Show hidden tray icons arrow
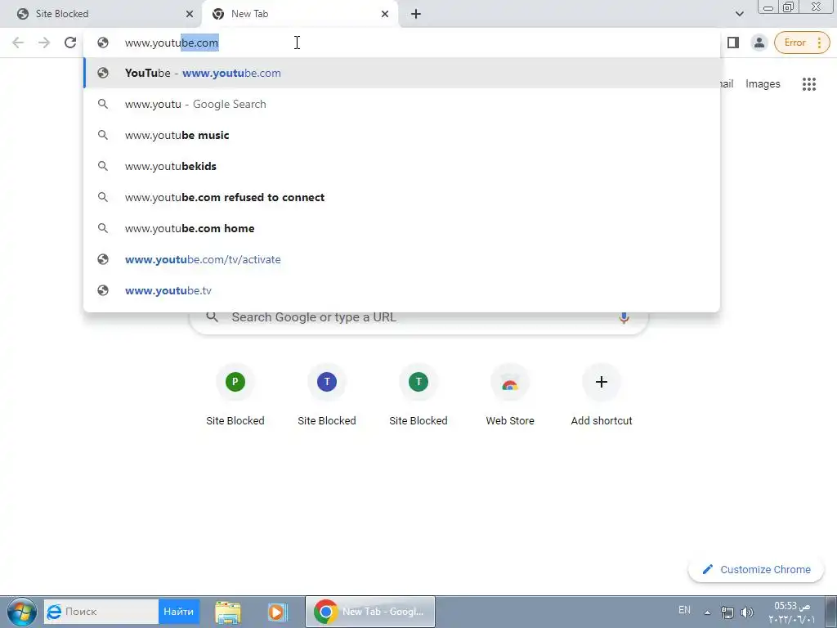 [707, 612]
